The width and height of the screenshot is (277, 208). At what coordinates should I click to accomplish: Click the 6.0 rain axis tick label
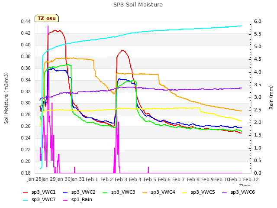258,21
